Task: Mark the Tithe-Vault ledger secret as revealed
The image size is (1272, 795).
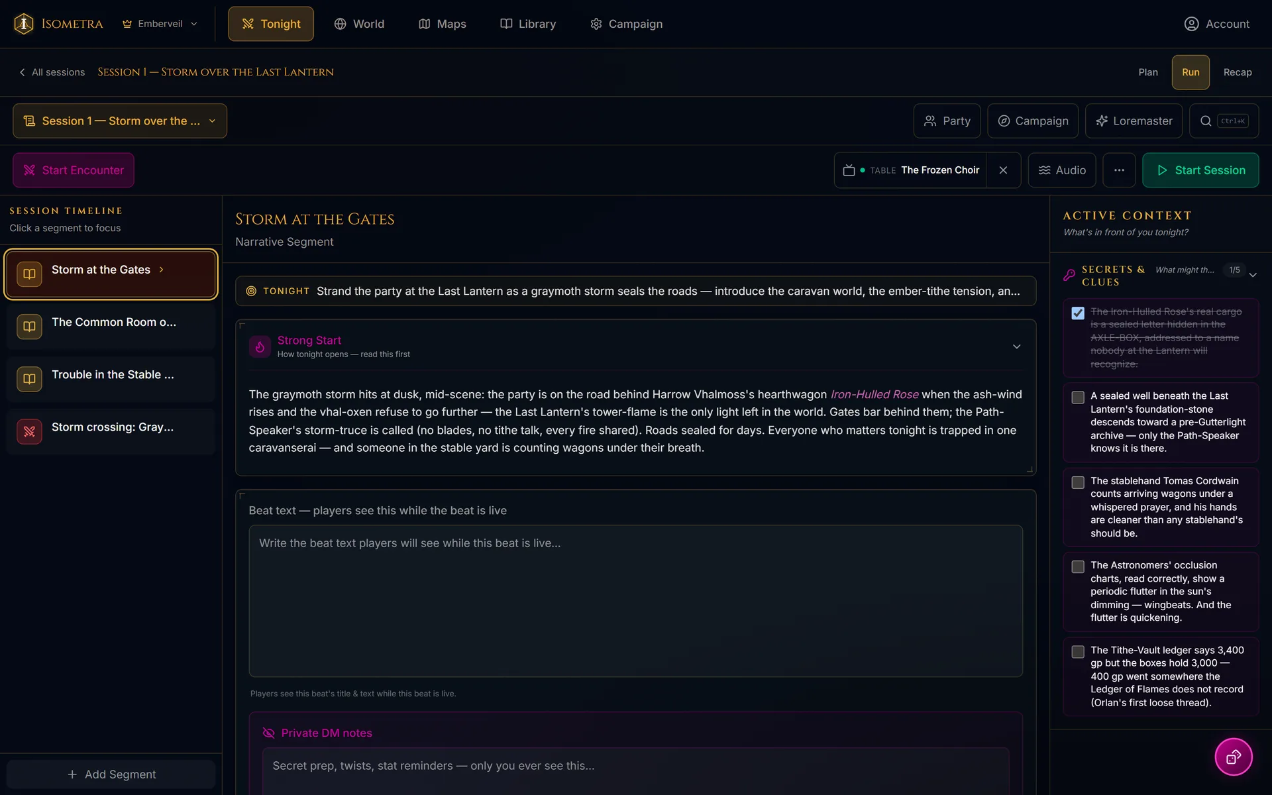Action: point(1078,652)
